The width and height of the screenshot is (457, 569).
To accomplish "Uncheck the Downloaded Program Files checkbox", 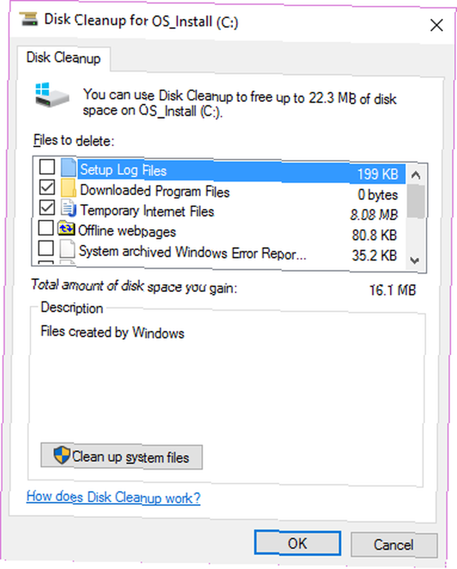I will [x=47, y=187].
